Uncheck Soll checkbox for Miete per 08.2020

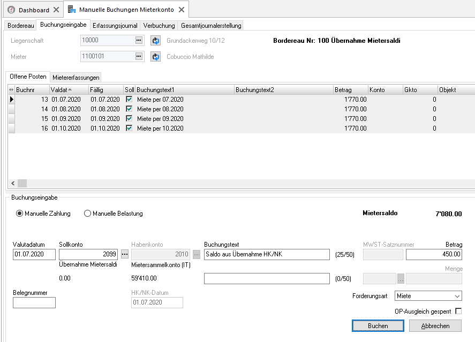129,109
